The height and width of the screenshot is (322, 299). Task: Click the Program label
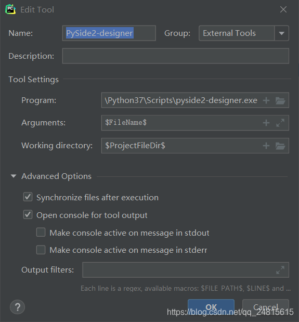[x=39, y=100]
